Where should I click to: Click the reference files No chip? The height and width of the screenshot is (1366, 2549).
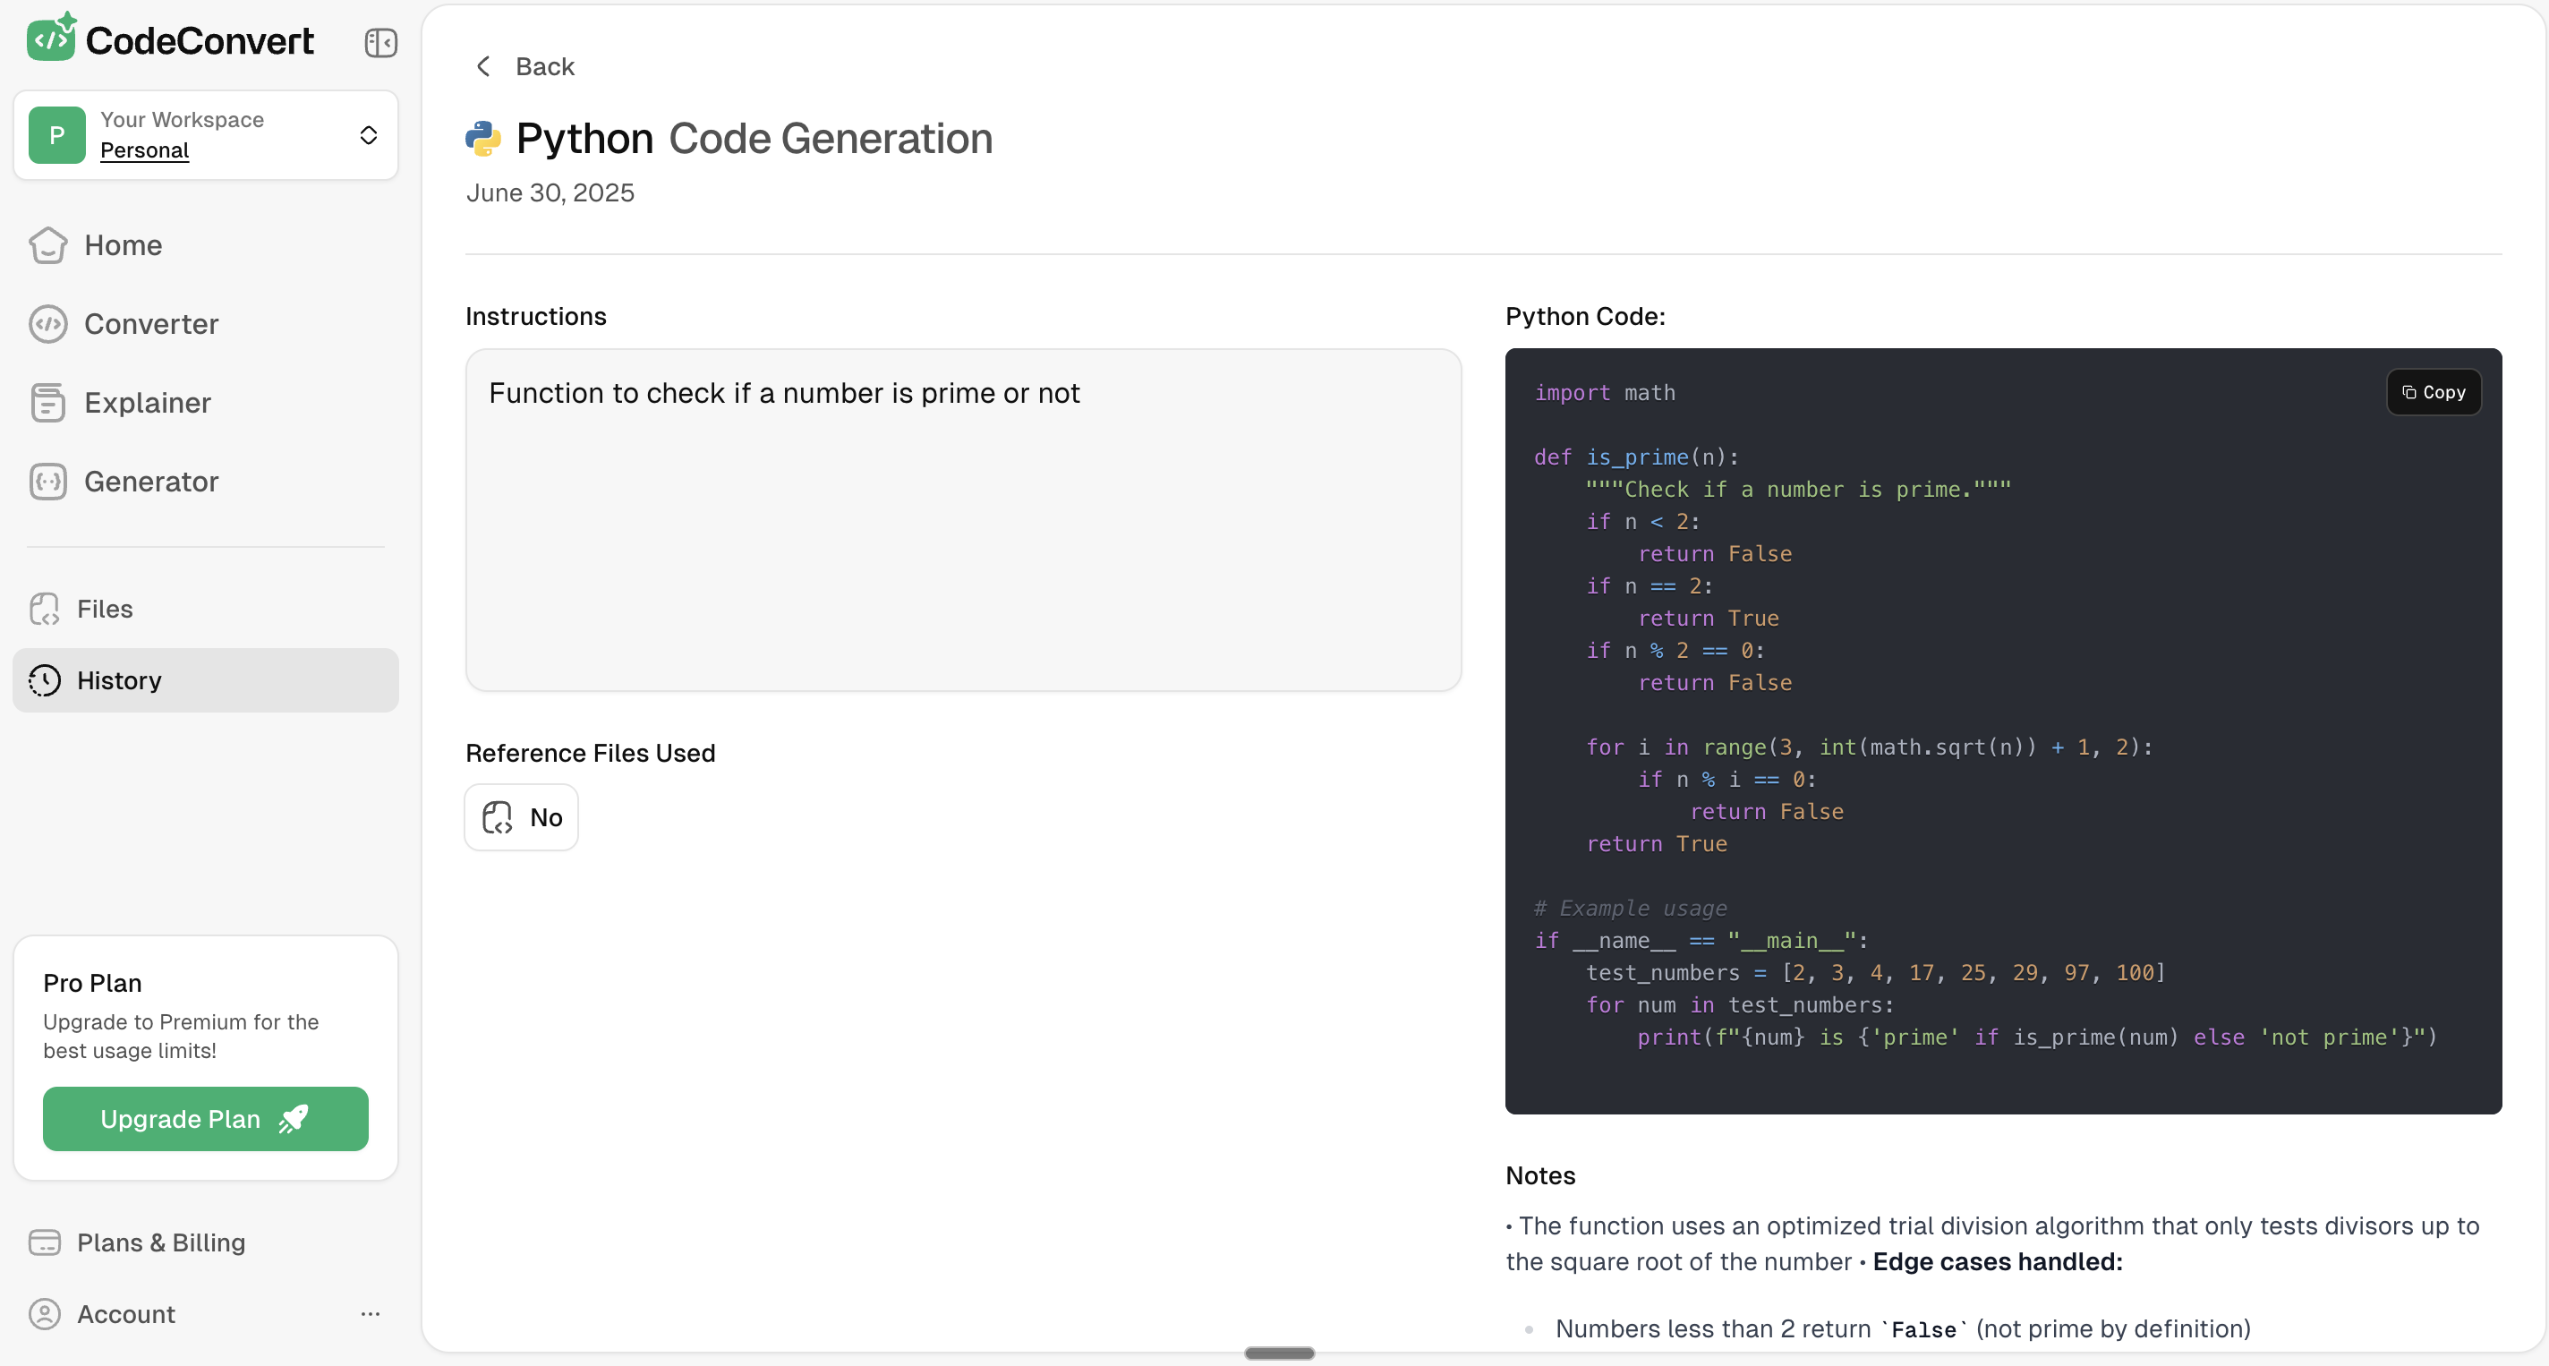522,817
